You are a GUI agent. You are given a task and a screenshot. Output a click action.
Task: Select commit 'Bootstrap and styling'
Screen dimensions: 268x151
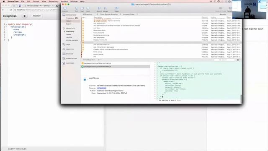tap(161, 35)
